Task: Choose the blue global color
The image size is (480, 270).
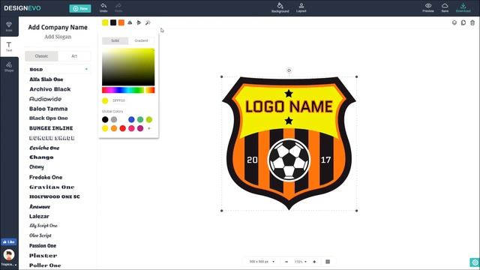Action: [131, 120]
